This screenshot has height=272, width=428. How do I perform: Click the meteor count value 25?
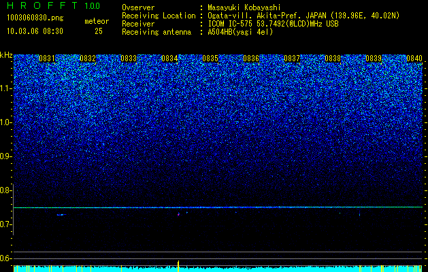(x=99, y=31)
